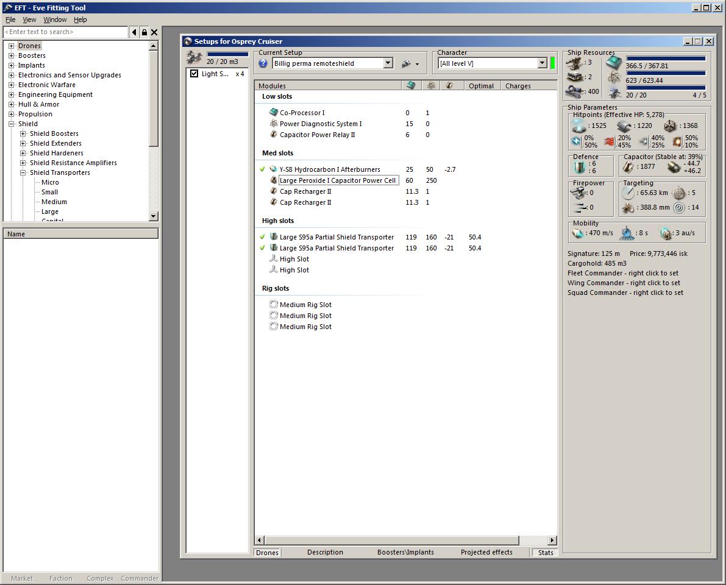726x585 pixels.
Task: Click the Capacitor Power Relay II icon
Action: pyautogui.click(x=274, y=135)
